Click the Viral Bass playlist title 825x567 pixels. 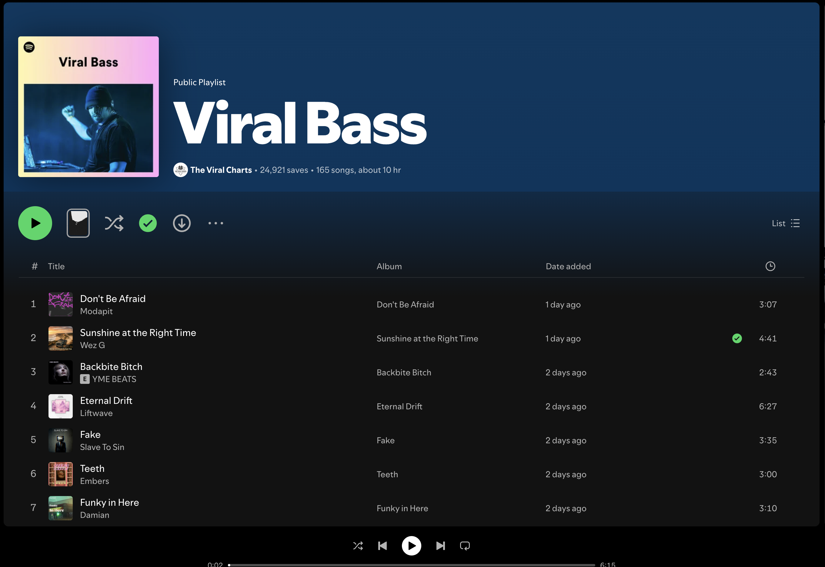coord(300,123)
